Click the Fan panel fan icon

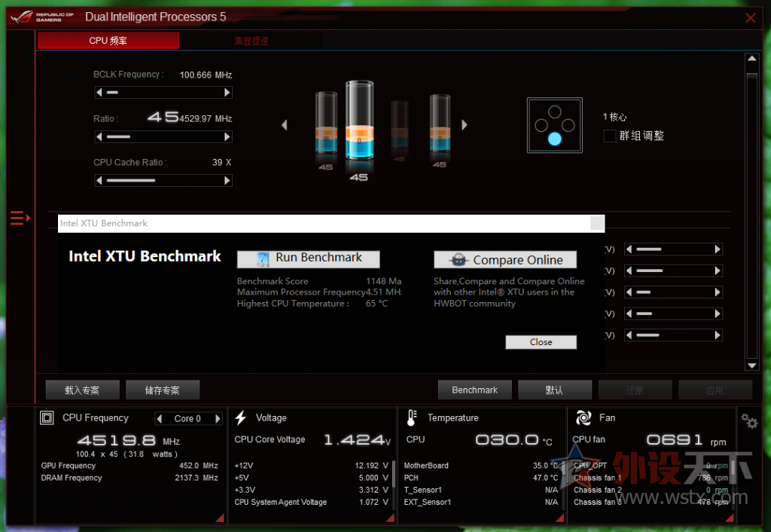[584, 417]
